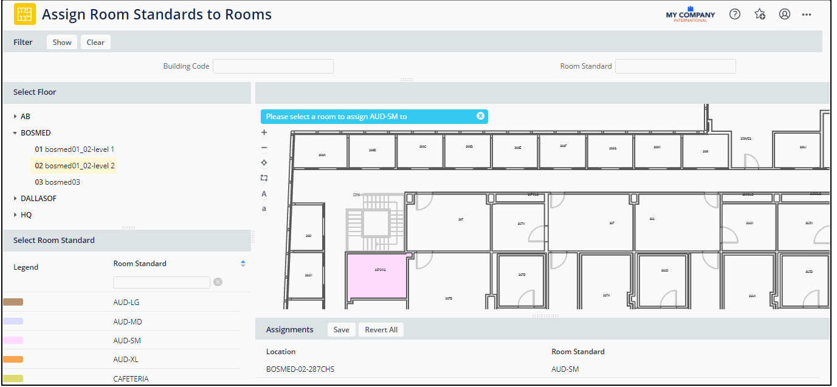
Task: Click the Archibus application logo top left
Action: click(25, 13)
